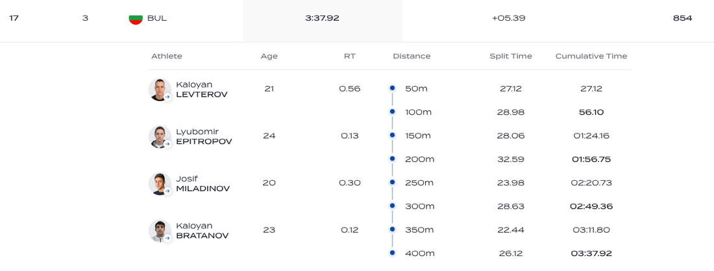The image size is (714, 271).
Task: Click the 200m split marker dot
Action: point(392,159)
